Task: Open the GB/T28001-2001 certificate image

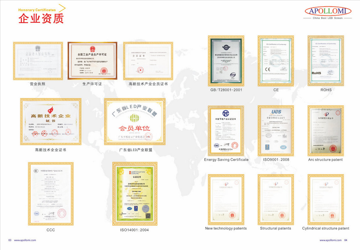Action: 226,61
